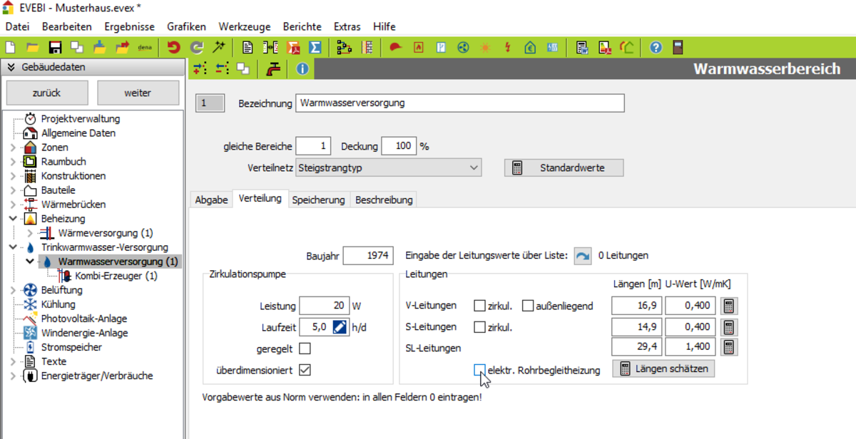The image size is (856, 439).
Task: Click the Baujahr input field
Action: click(x=367, y=256)
